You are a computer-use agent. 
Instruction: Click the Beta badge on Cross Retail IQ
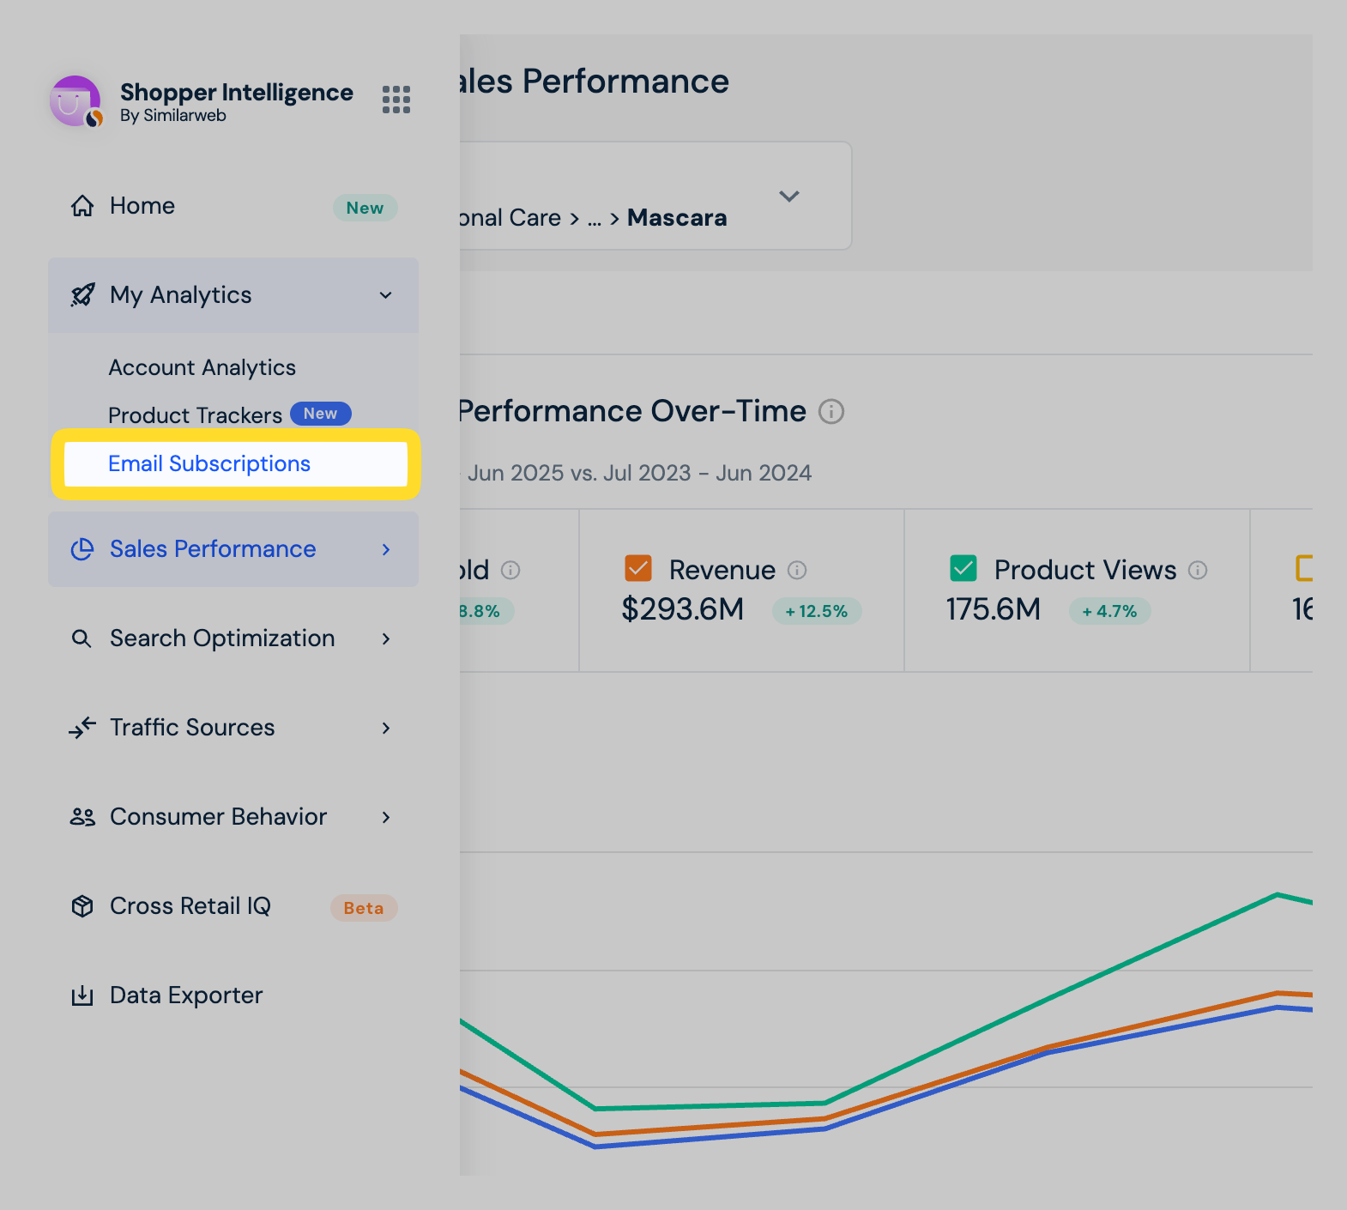[364, 908]
